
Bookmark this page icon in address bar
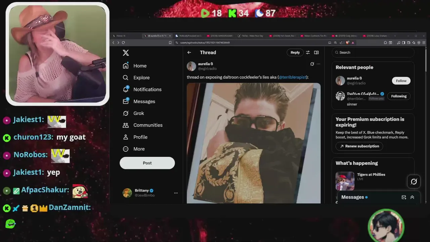(x=170, y=43)
